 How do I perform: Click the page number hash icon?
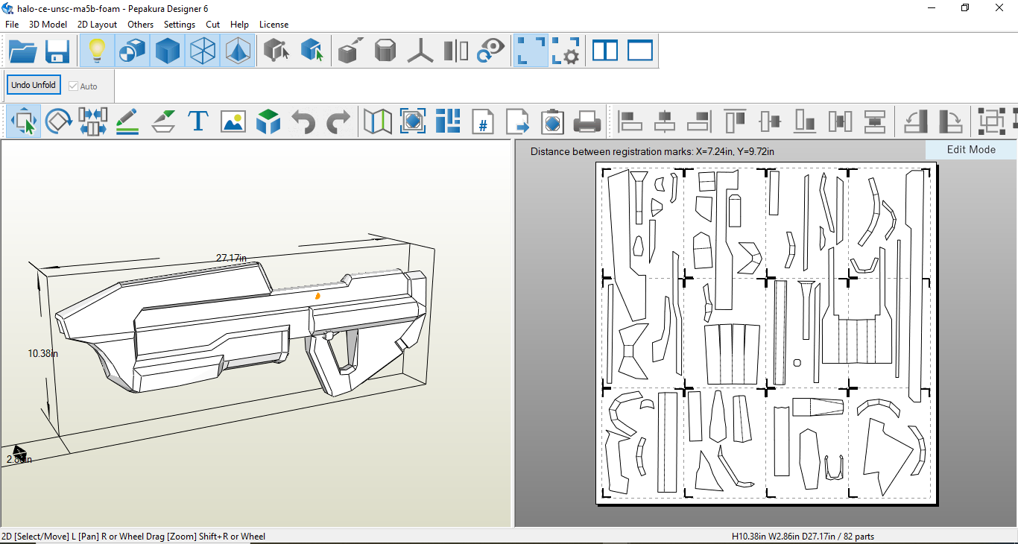click(x=483, y=121)
